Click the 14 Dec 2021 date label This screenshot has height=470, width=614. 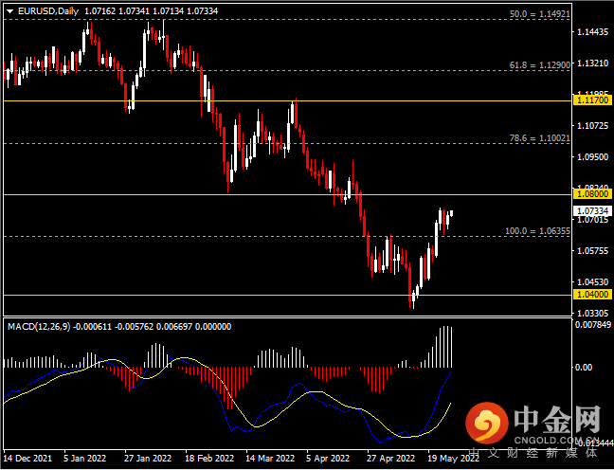coord(27,459)
